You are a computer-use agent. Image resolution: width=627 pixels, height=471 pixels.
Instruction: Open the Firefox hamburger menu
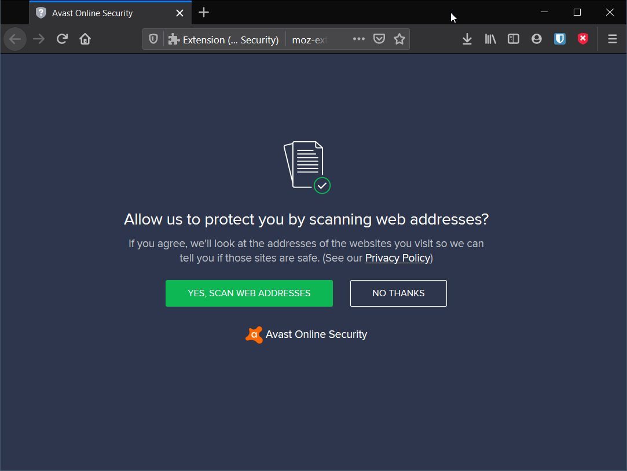612,39
